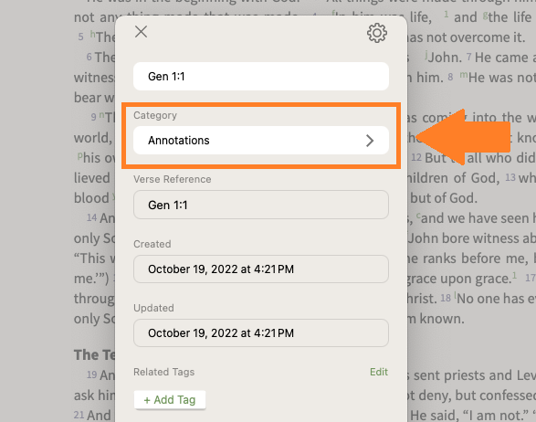
Task: Select verse number 12 before But
Action: pyautogui.click(x=416, y=157)
